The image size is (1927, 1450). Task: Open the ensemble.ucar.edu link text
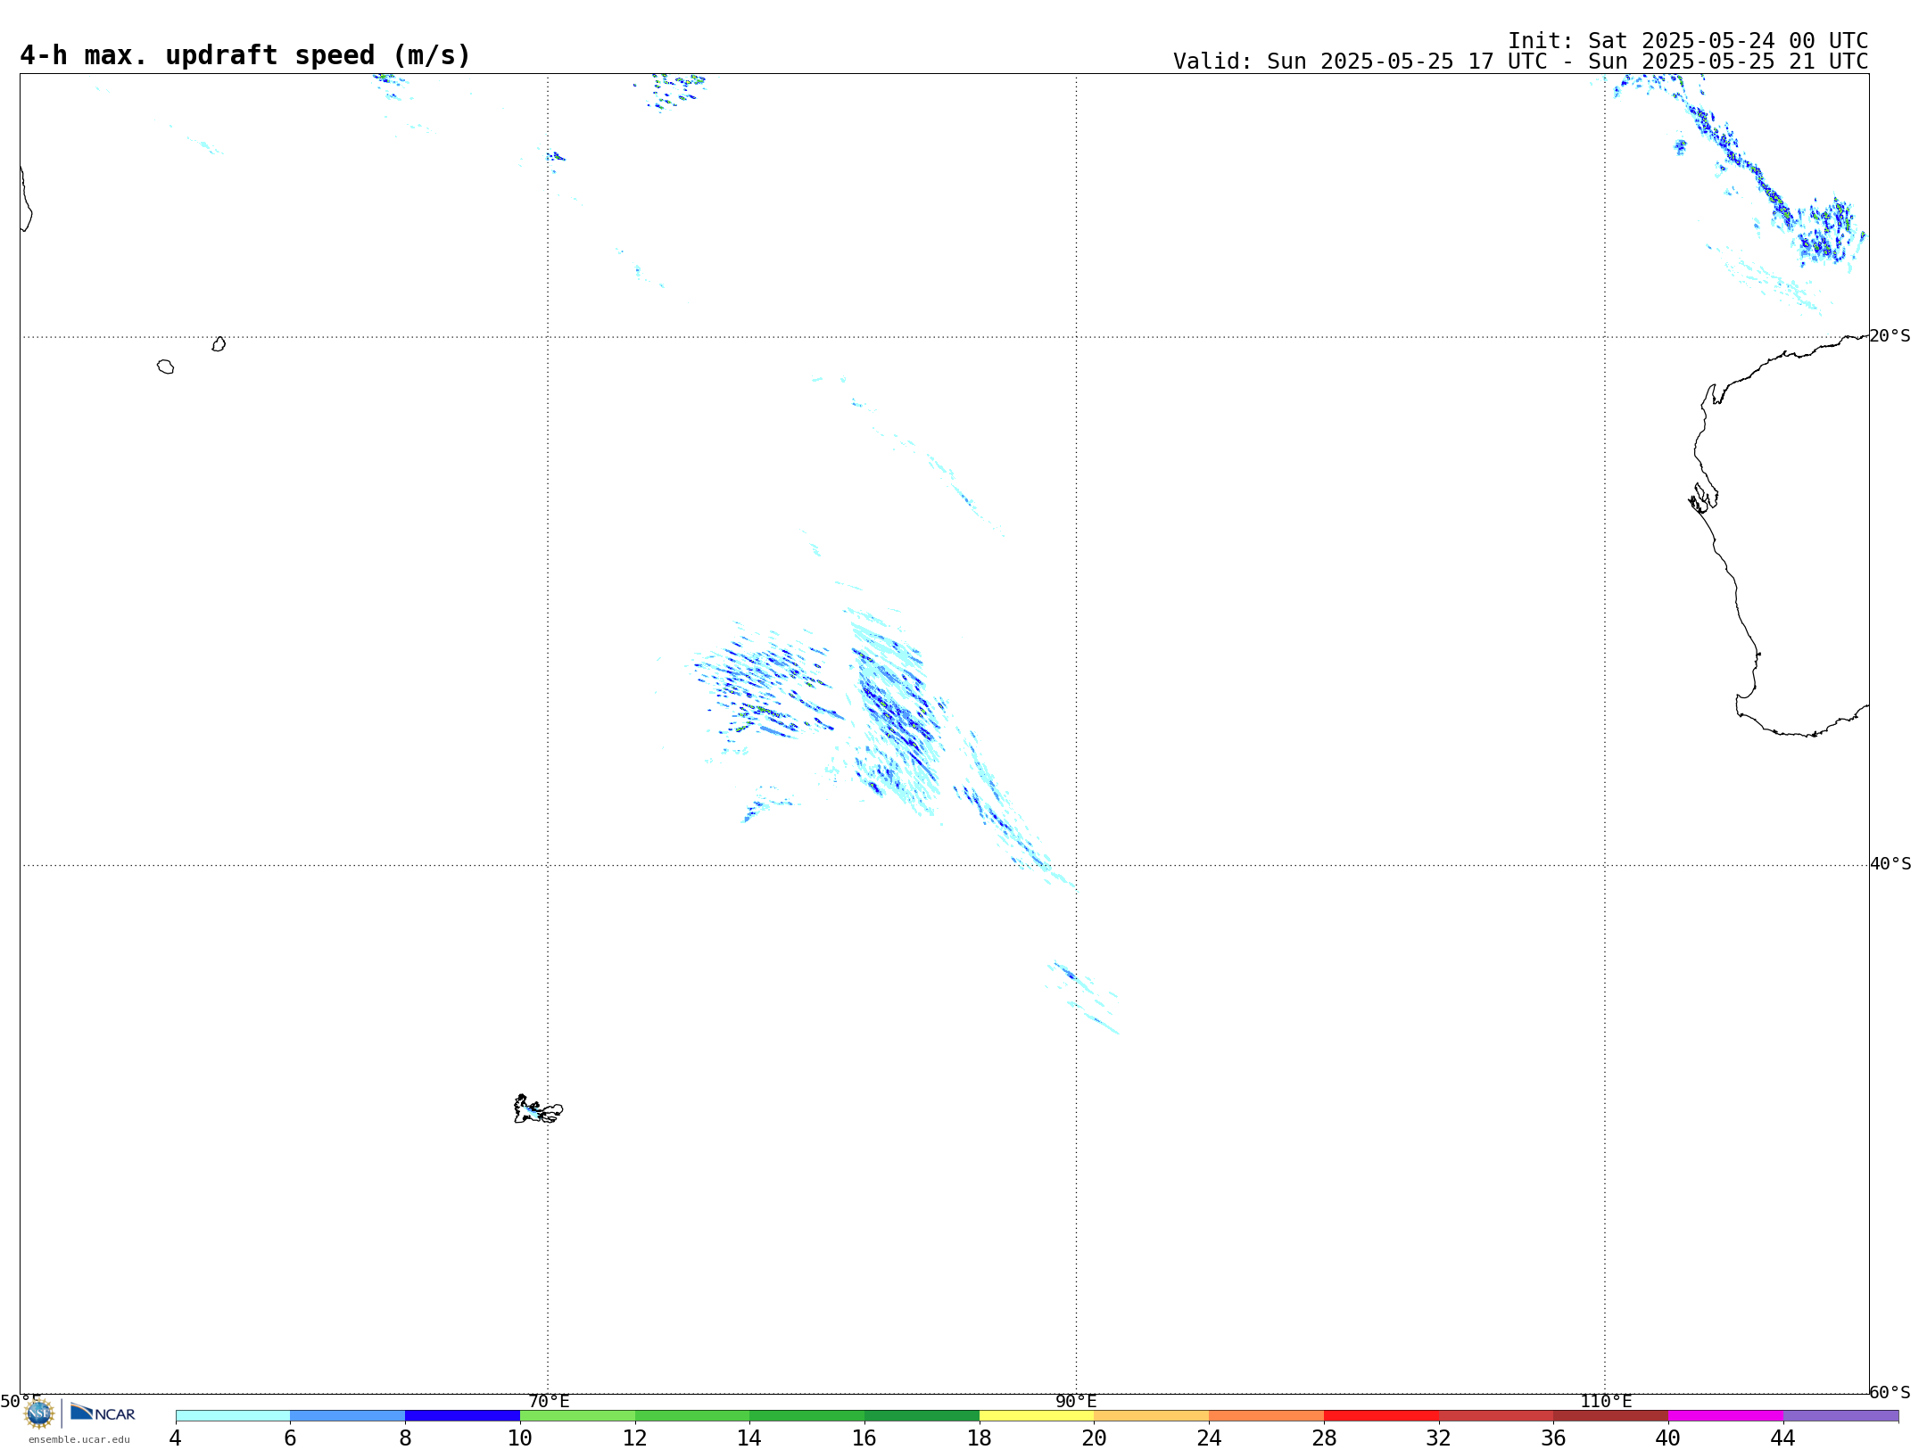tap(79, 1439)
